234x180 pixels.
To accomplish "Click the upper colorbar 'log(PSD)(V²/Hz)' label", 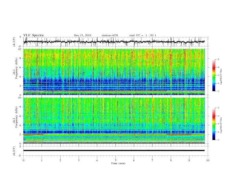I will pos(221,77).
